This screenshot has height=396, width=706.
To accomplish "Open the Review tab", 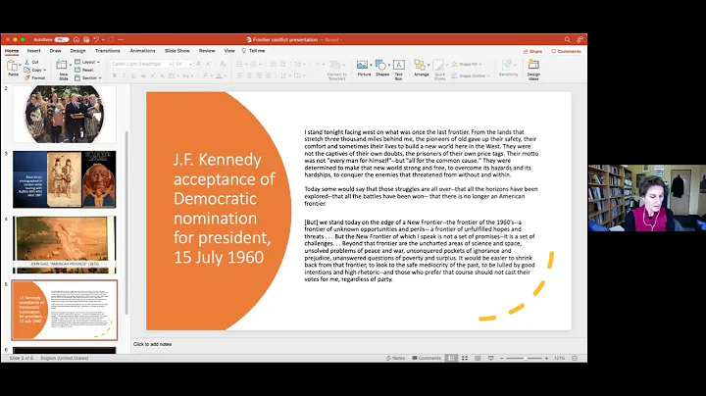I will [x=207, y=51].
